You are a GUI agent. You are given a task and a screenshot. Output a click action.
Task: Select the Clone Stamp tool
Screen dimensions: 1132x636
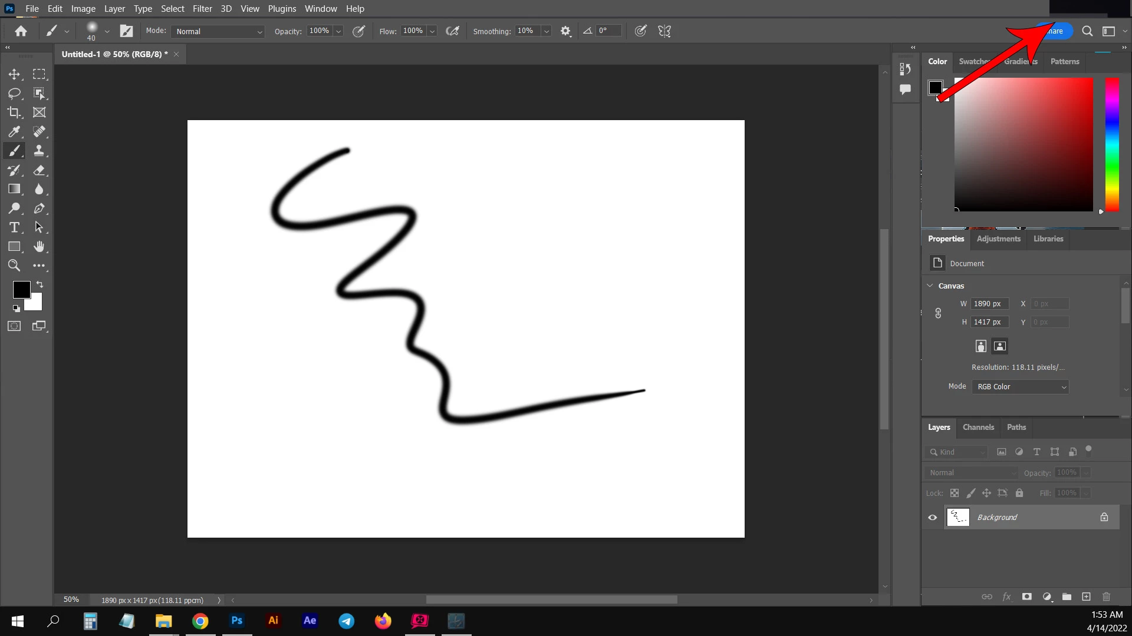[39, 151]
